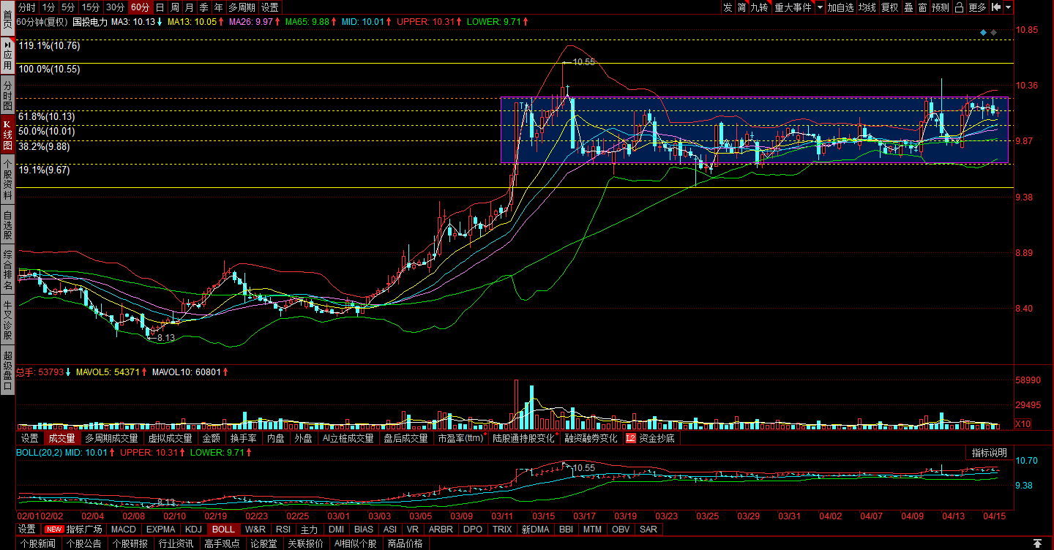
Task: Select the SAR indicator tab
Action: click(x=648, y=529)
